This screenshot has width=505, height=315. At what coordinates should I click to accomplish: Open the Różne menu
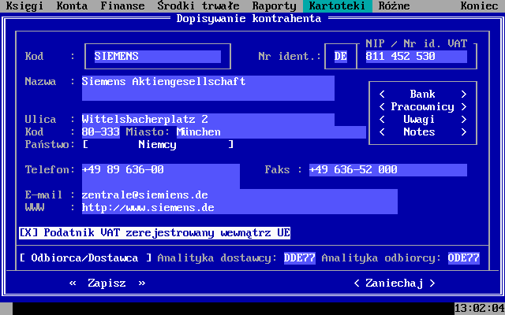395,6
